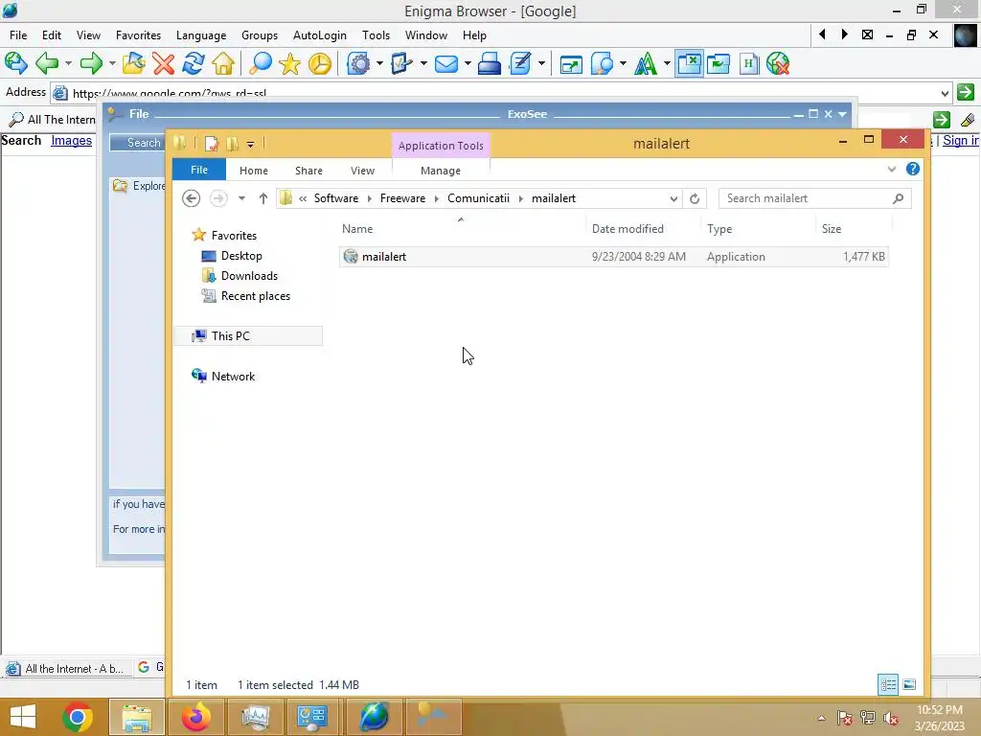Expand the Explorer address path dropdown
This screenshot has width=981, height=736.
click(673, 198)
